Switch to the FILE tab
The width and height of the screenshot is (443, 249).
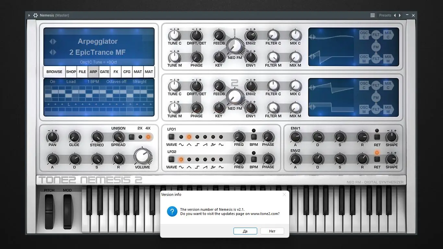(x=82, y=72)
